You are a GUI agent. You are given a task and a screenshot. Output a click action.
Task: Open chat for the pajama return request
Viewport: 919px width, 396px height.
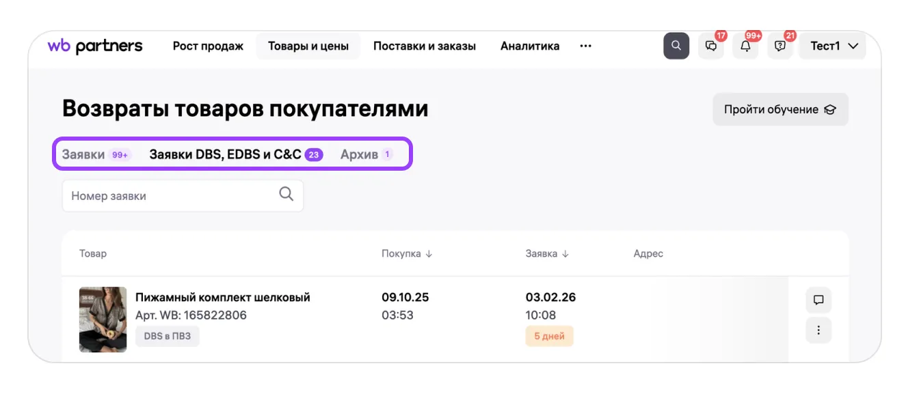click(x=818, y=300)
